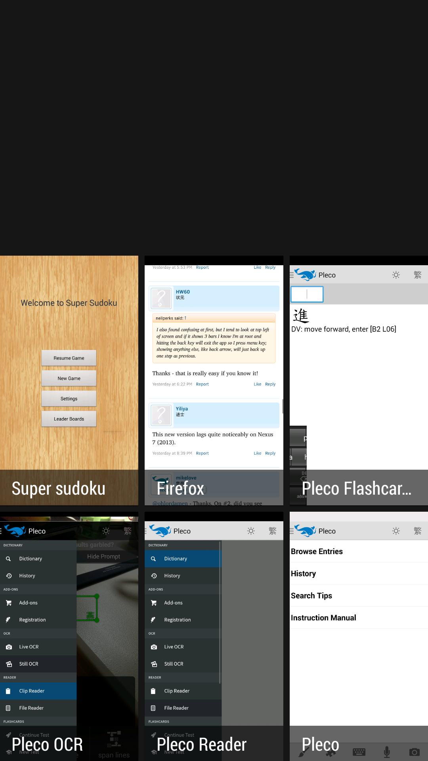This screenshot has width=428, height=761.
Task: Tap the "Pleco OCR" recent app title
Action: tap(48, 744)
